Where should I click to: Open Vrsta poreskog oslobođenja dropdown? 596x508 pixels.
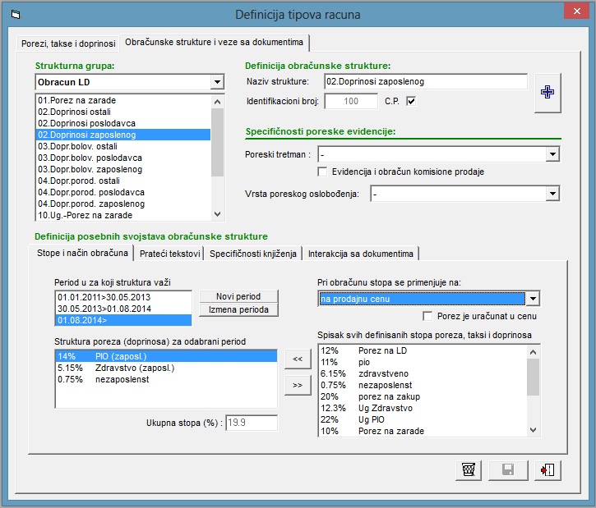coord(552,195)
